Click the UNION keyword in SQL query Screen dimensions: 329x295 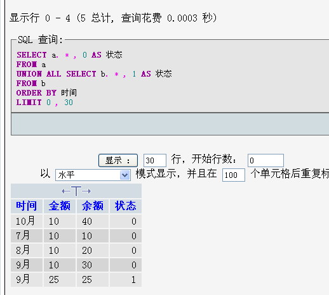[x=29, y=74]
